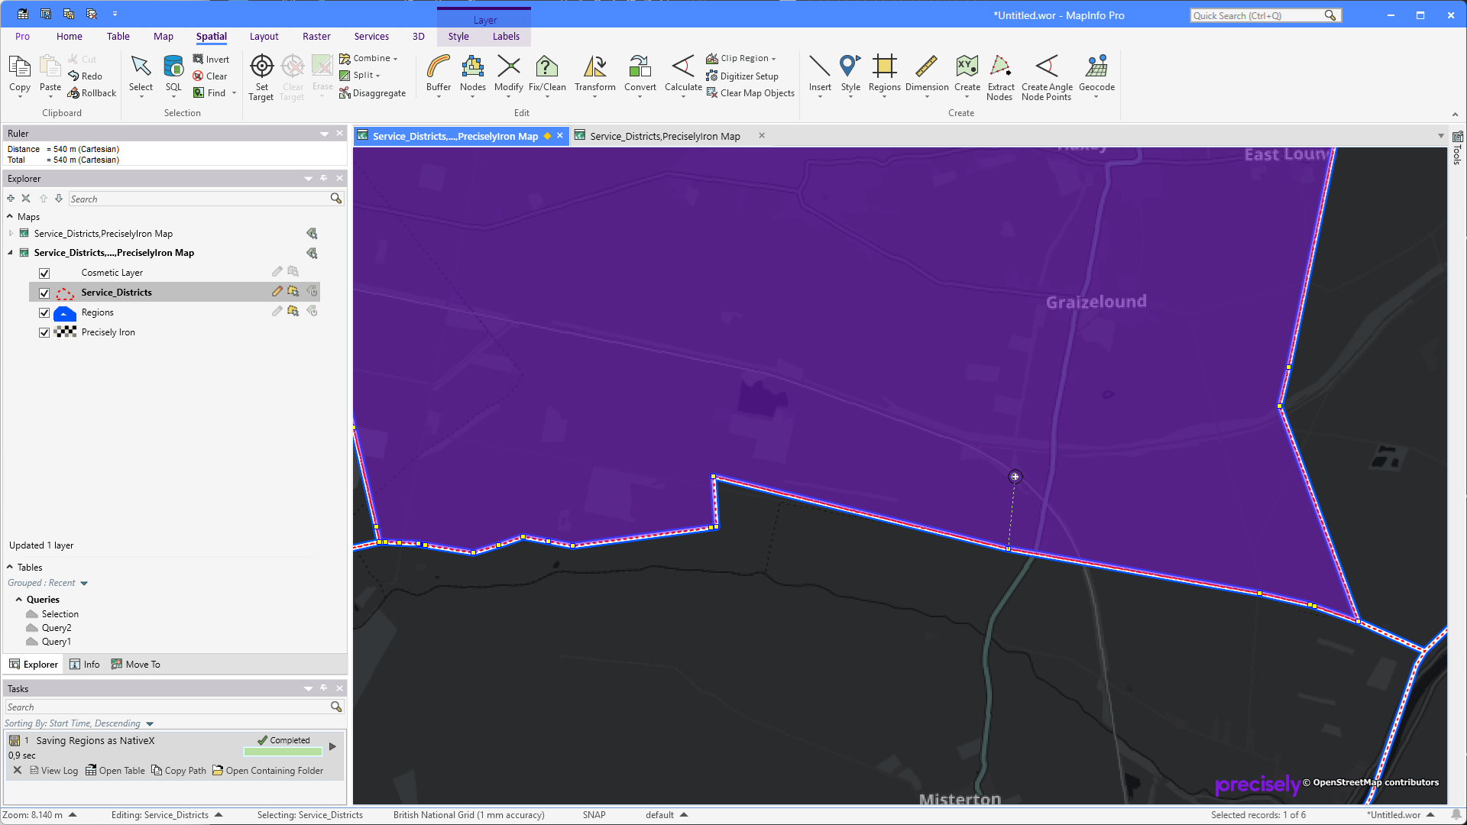Click Rollback button
1467x825 pixels.
pyautogui.click(x=92, y=93)
